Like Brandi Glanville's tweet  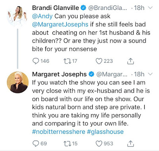(x=99, y=61)
